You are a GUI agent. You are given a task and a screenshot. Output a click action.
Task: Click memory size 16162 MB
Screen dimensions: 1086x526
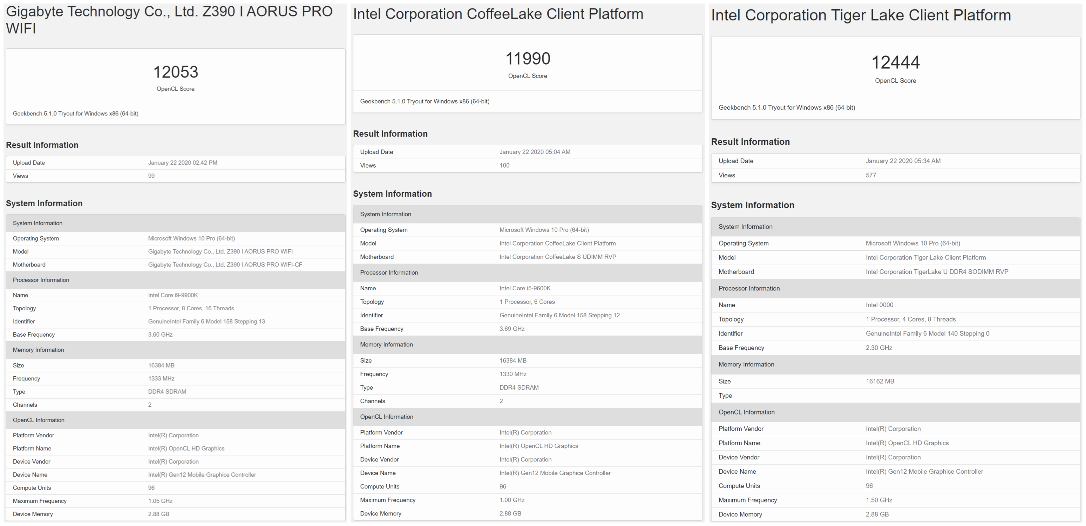coord(880,381)
